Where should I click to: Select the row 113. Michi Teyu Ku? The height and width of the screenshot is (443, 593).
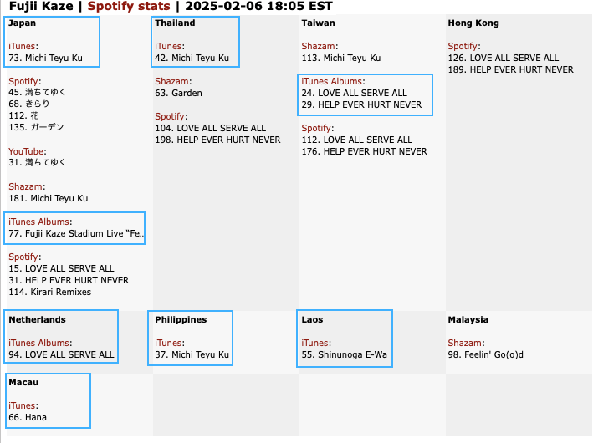tap(341, 58)
